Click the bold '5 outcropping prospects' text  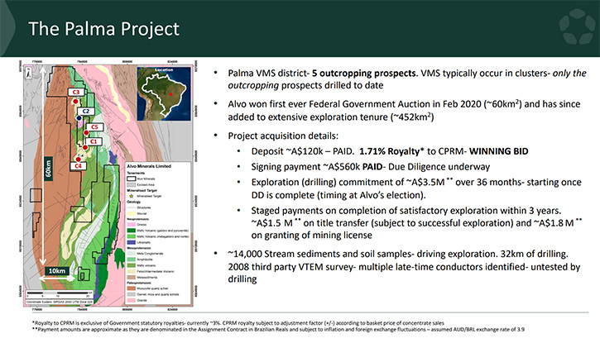pyautogui.click(x=363, y=73)
